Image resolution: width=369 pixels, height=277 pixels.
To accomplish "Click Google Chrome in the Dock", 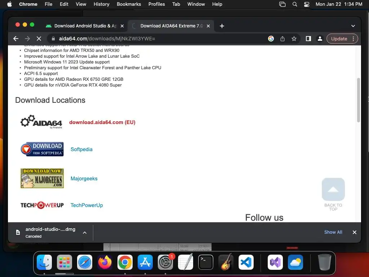I will [125, 262].
